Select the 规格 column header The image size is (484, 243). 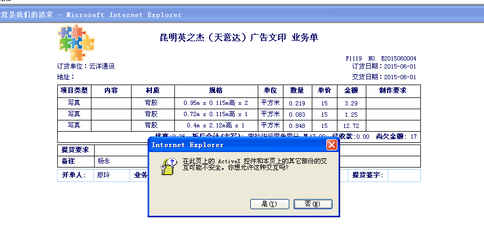point(216,90)
